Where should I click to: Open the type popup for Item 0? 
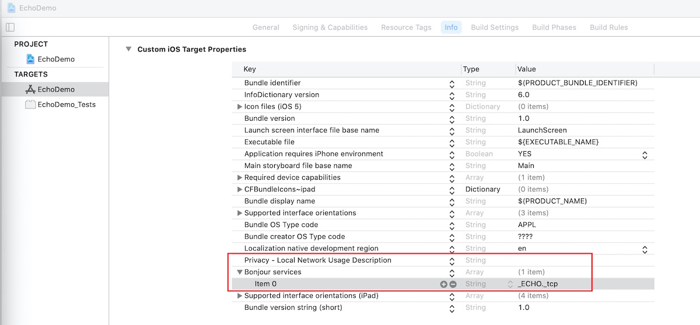click(510, 284)
